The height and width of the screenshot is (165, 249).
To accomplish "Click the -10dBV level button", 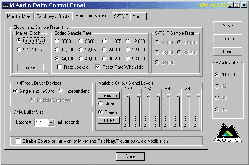I will click(108, 121).
